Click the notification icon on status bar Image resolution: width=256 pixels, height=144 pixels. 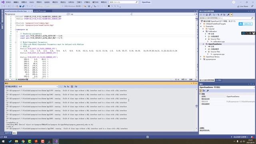[252, 137]
